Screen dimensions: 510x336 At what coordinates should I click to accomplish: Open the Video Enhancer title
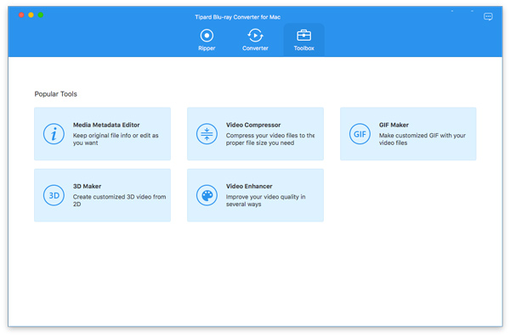click(249, 187)
